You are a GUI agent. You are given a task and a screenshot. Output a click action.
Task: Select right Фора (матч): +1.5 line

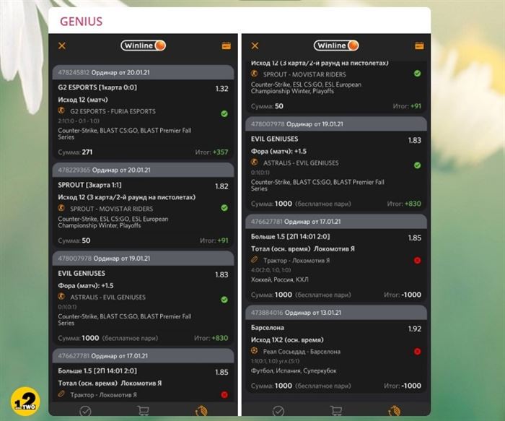pos(278,151)
